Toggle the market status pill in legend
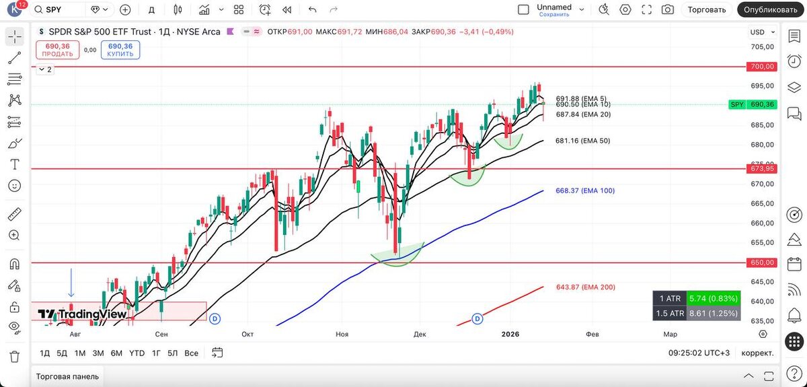 (x=252, y=31)
